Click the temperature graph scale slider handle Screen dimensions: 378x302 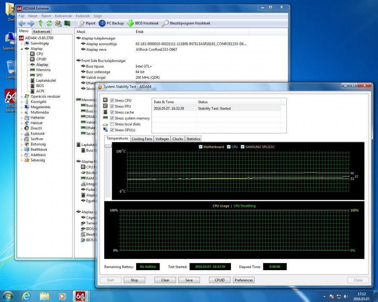click(108, 146)
